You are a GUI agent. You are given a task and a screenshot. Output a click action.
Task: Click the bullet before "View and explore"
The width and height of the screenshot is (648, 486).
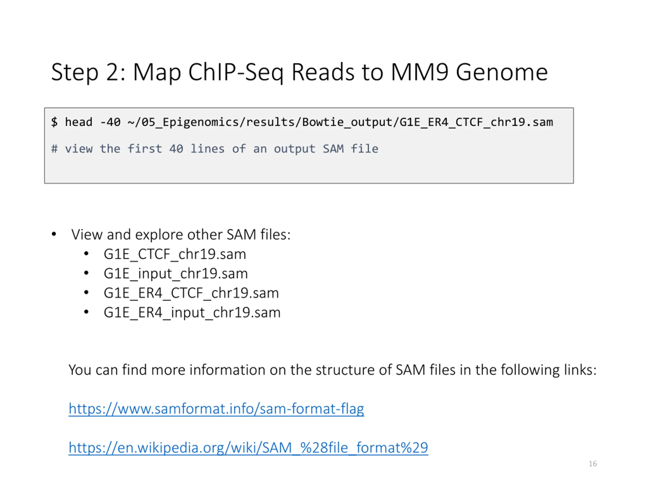[54, 234]
